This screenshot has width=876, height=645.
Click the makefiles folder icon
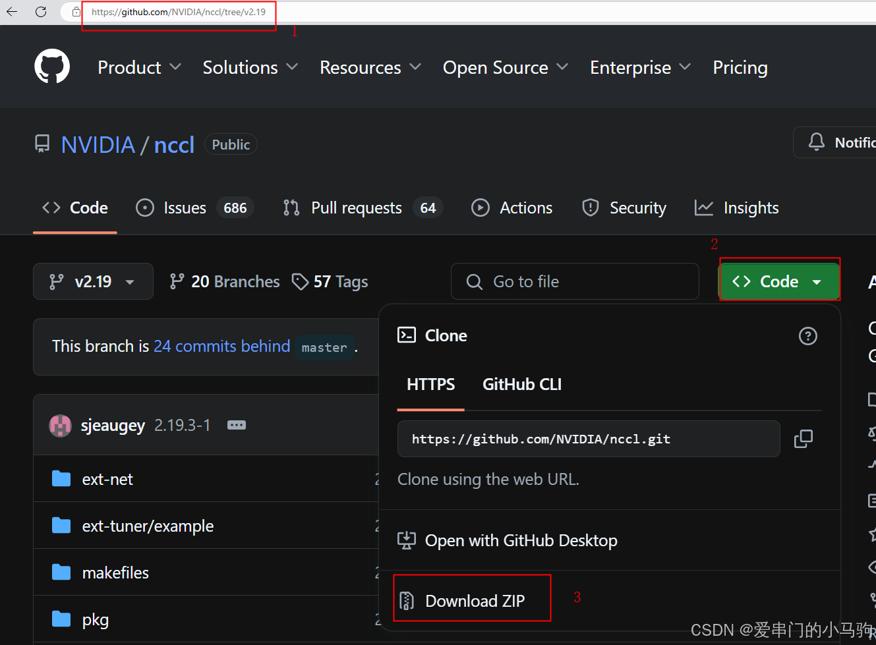pyautogui.click(x=61, y=572)
